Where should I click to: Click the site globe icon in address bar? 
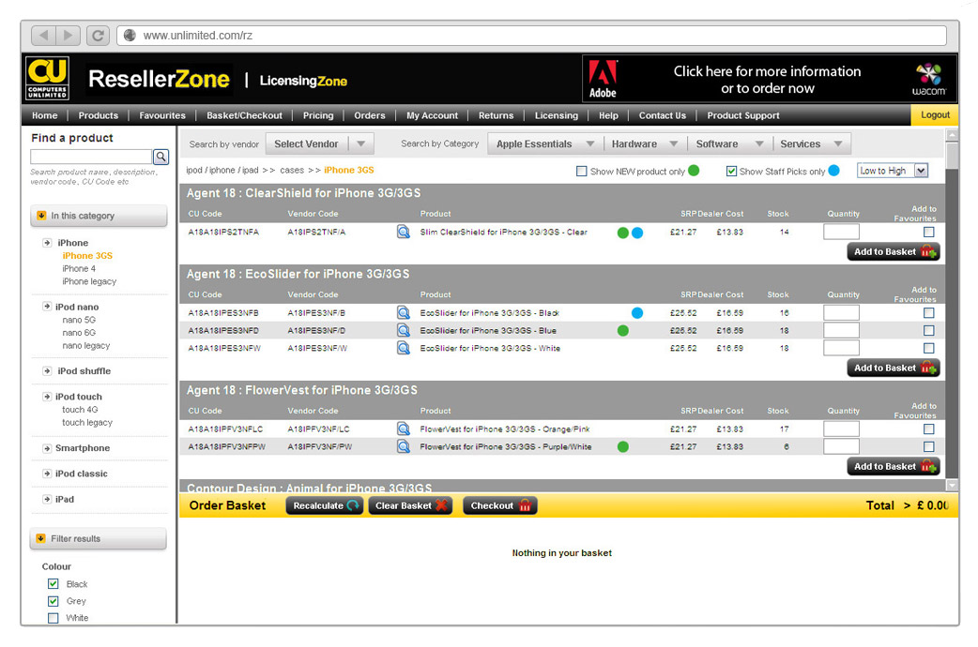pos(130,36)
